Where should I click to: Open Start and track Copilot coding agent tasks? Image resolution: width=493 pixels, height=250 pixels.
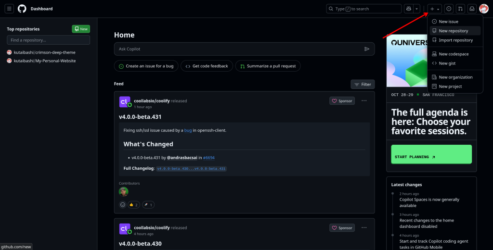pyautogui.click(x=434, y=244)
